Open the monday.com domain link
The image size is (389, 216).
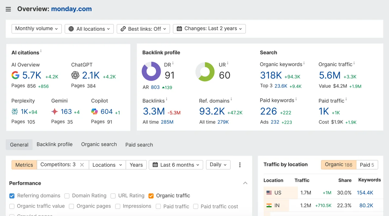click(71, 9)
